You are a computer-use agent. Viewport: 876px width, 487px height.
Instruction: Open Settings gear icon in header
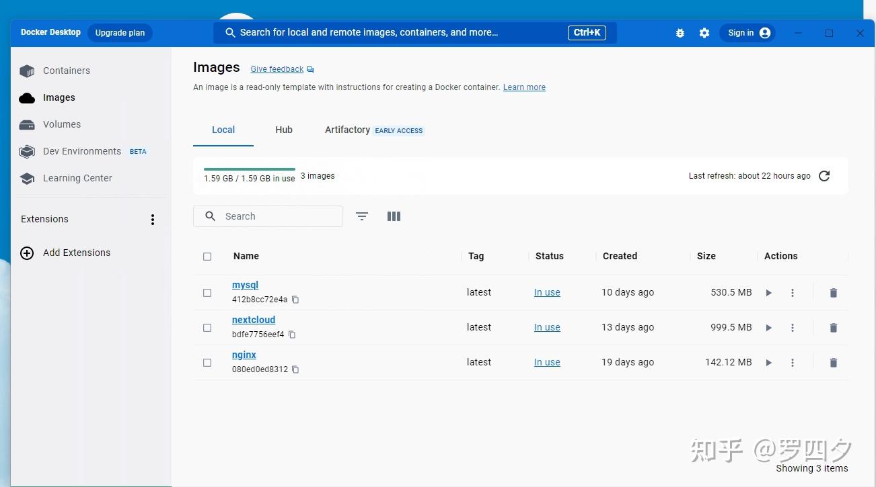click(x=704, y=33)
